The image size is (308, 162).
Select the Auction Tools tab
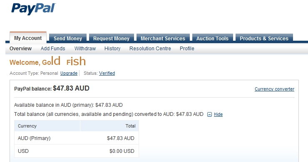coord(212,39)
